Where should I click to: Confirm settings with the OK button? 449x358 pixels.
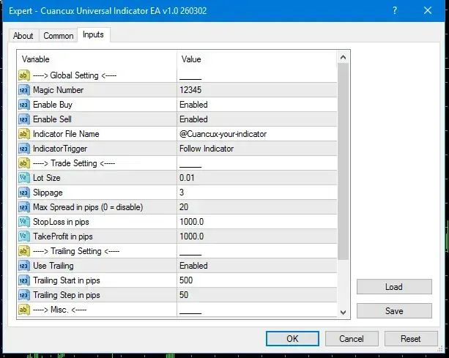point(292,339)
